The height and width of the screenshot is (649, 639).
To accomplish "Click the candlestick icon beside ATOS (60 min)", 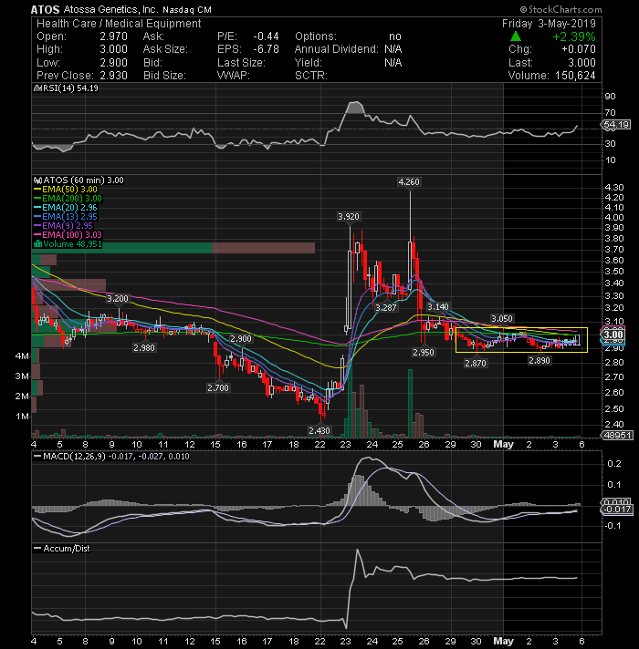I will [37, 180].
